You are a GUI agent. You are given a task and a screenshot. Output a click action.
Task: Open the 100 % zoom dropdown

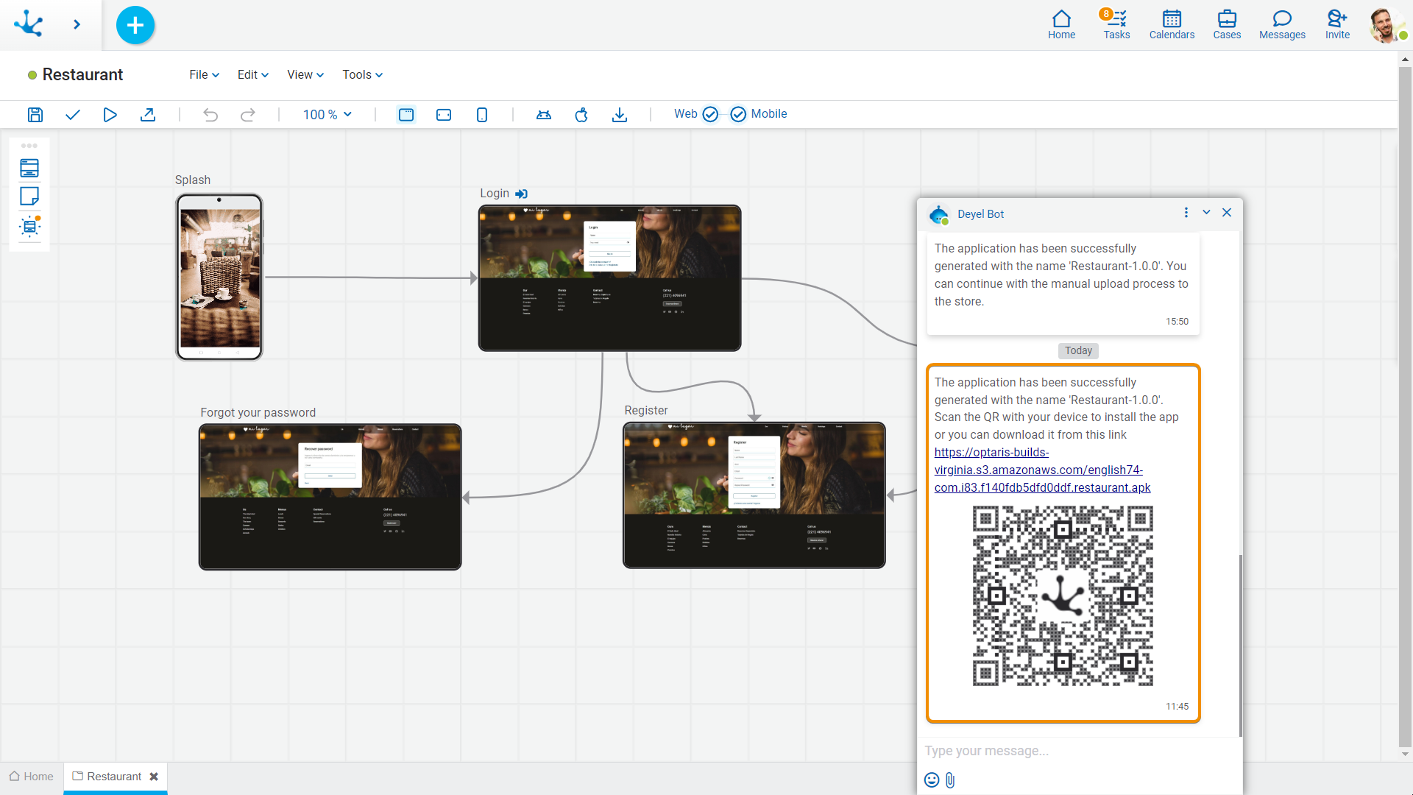327,115
